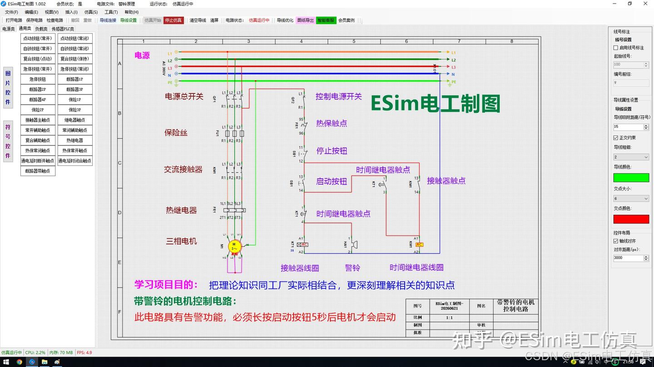
Task: Open the 视图(V) menu
Action: pyautogui.click(x=52, y=12)
